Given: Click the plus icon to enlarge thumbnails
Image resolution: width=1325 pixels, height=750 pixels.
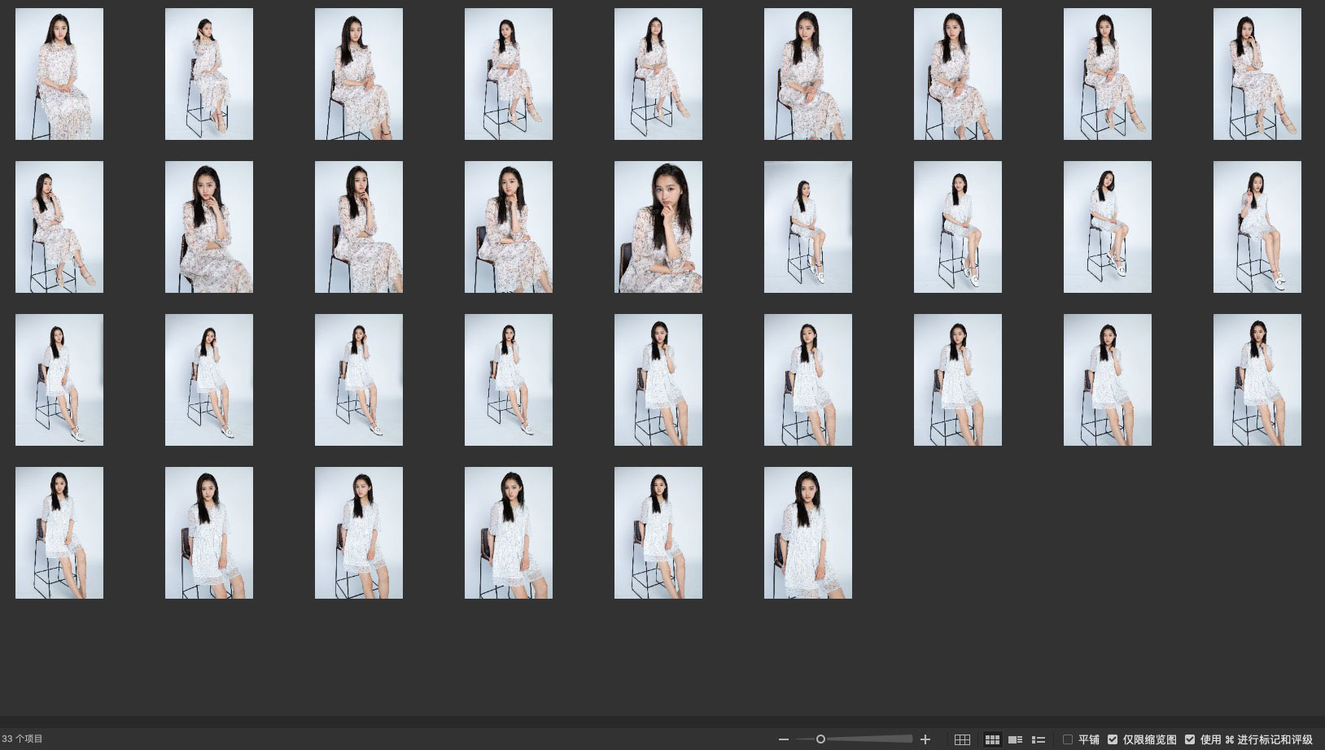Looking at the screenshot, I should (x=925, y=739).
